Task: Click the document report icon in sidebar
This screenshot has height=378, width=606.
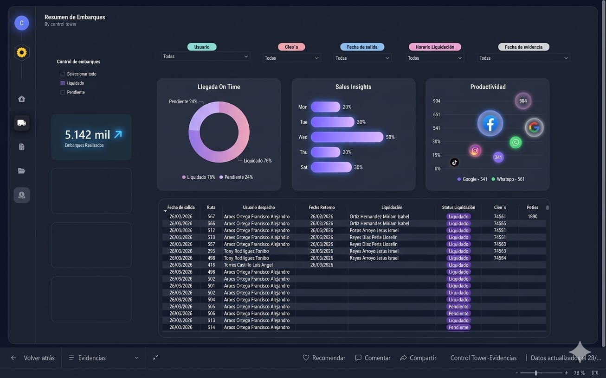Action: (21, 147)
